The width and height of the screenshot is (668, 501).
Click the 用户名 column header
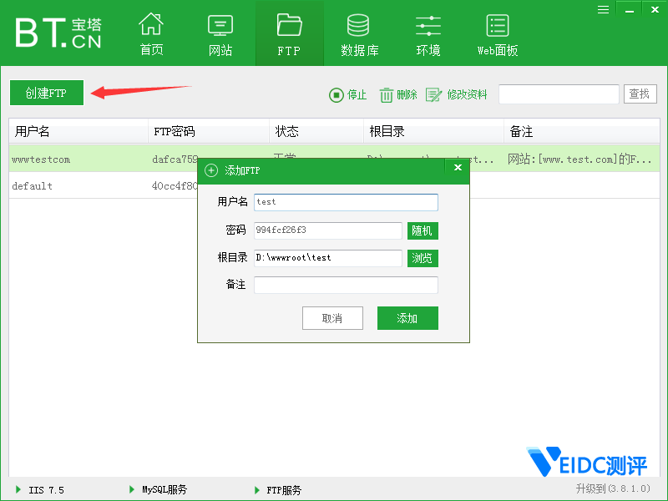(78, 131)
